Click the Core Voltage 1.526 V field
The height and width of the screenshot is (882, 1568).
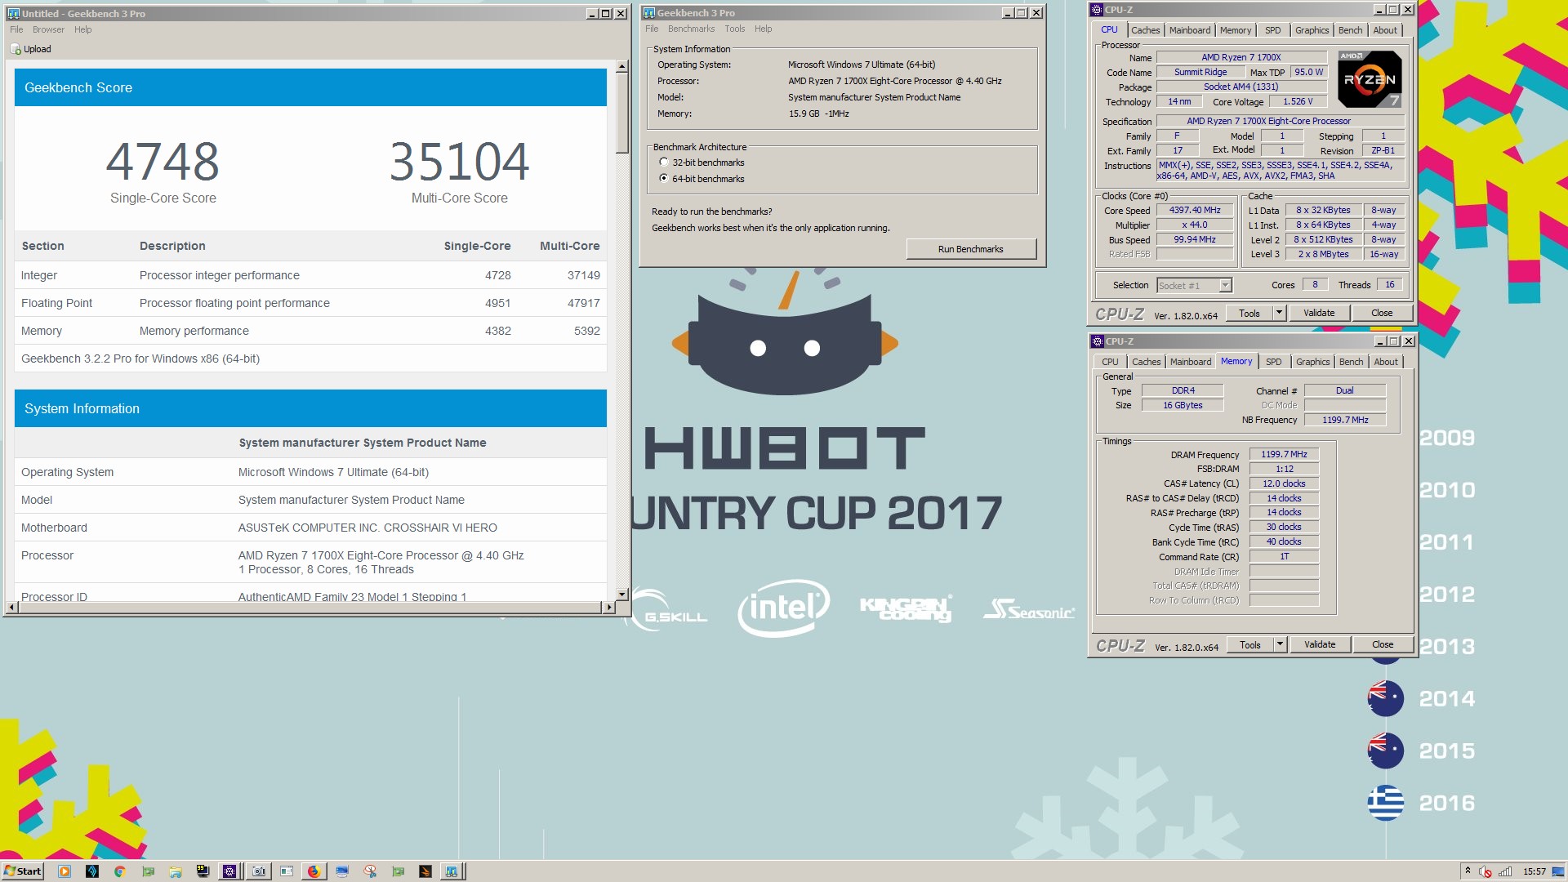(1298, 101)
